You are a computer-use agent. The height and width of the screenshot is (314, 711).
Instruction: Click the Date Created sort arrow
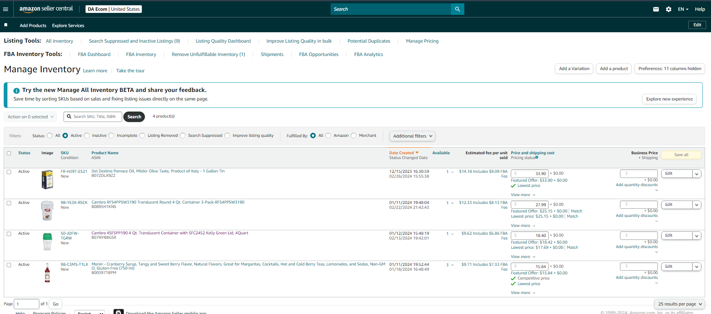point(417,153)
